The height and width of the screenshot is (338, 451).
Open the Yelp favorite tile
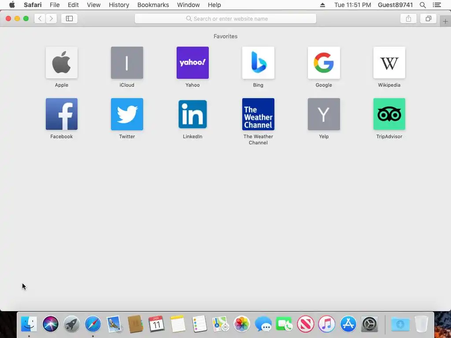[324, 114]
